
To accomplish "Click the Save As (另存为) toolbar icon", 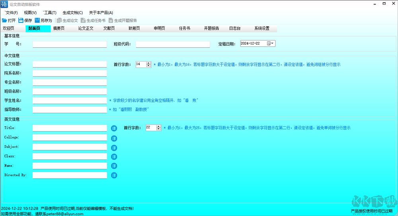I will (x=37, y=20).
